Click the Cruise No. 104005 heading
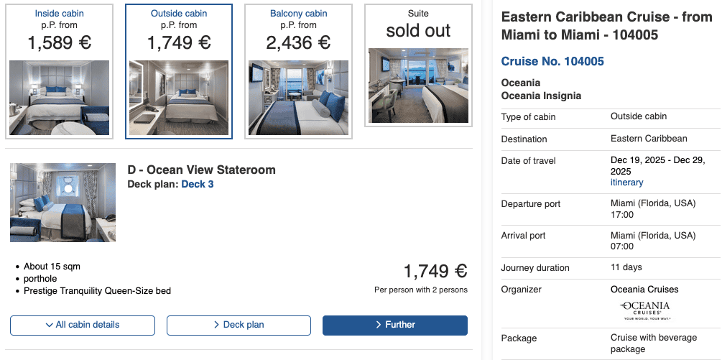Viewport: 722px width, 360px height. (552, 61)
